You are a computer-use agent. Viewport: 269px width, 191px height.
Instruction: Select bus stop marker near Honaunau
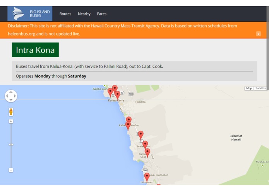(x=147, y=177)
